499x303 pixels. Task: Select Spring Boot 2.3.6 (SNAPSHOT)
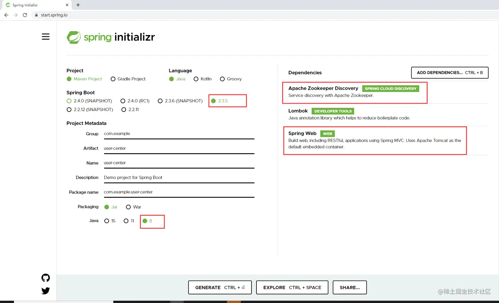(180, 101)
